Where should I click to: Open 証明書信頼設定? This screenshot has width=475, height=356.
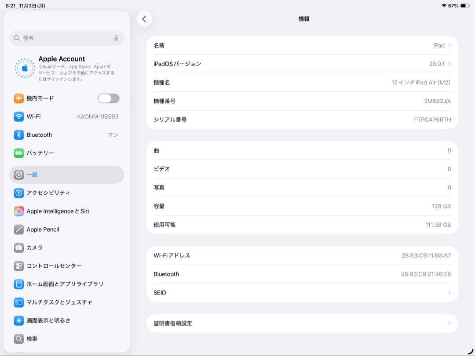[x=302, y=323]
